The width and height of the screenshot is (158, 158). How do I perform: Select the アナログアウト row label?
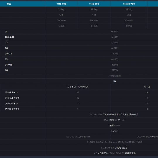[12, 109]
